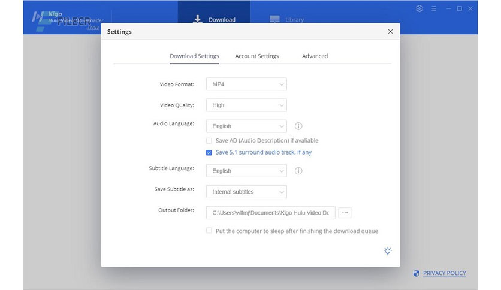The image size is (501, 290).
Task: Switch to Account Settings tab
Action: coord(257,56)
